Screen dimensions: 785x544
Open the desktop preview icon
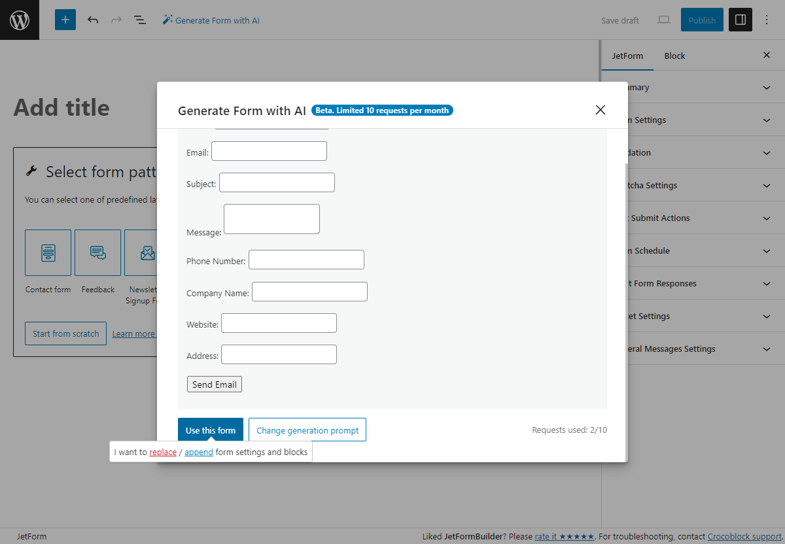663,20
